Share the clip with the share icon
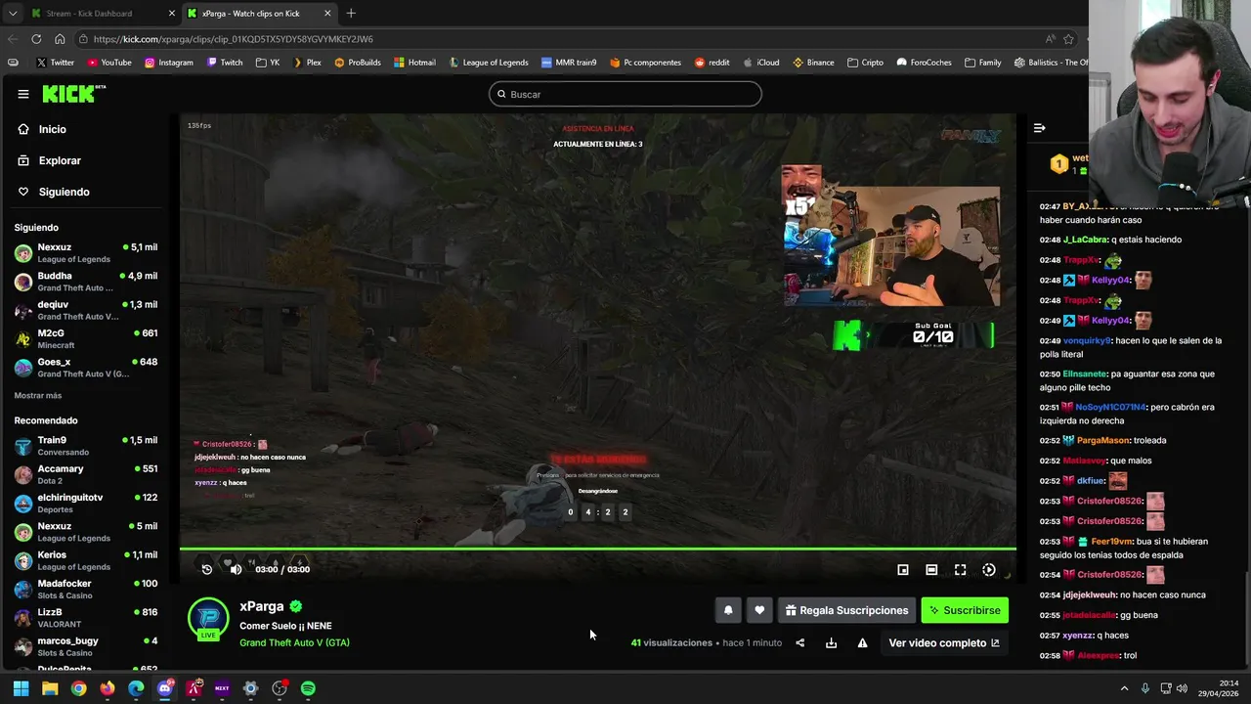 pos(800,642)
